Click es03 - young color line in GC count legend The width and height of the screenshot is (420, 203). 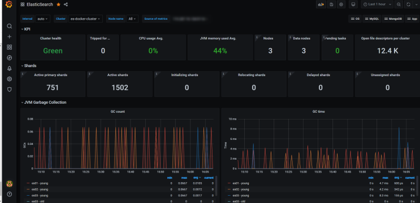28,196
